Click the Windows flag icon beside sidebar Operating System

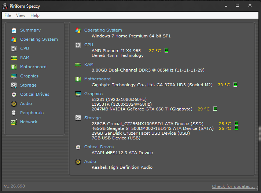pos(14,40)
